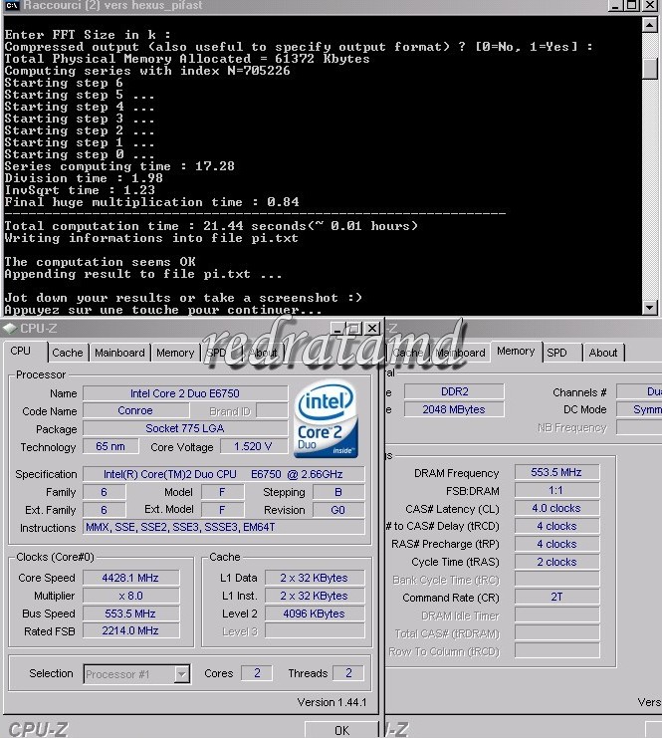Click the Core Speed value 4428.1 MHz
The width and height of the screenshot is (662, 738).
tap(131, 578)
